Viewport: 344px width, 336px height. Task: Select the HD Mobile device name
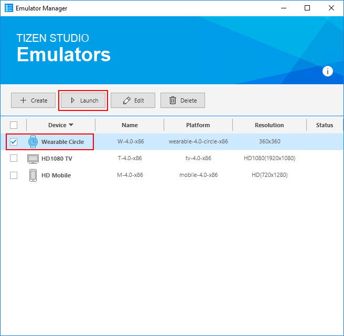(x=56, y=175)
